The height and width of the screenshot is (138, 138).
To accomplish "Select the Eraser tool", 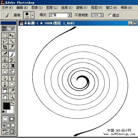I will (x=5, y=66).
